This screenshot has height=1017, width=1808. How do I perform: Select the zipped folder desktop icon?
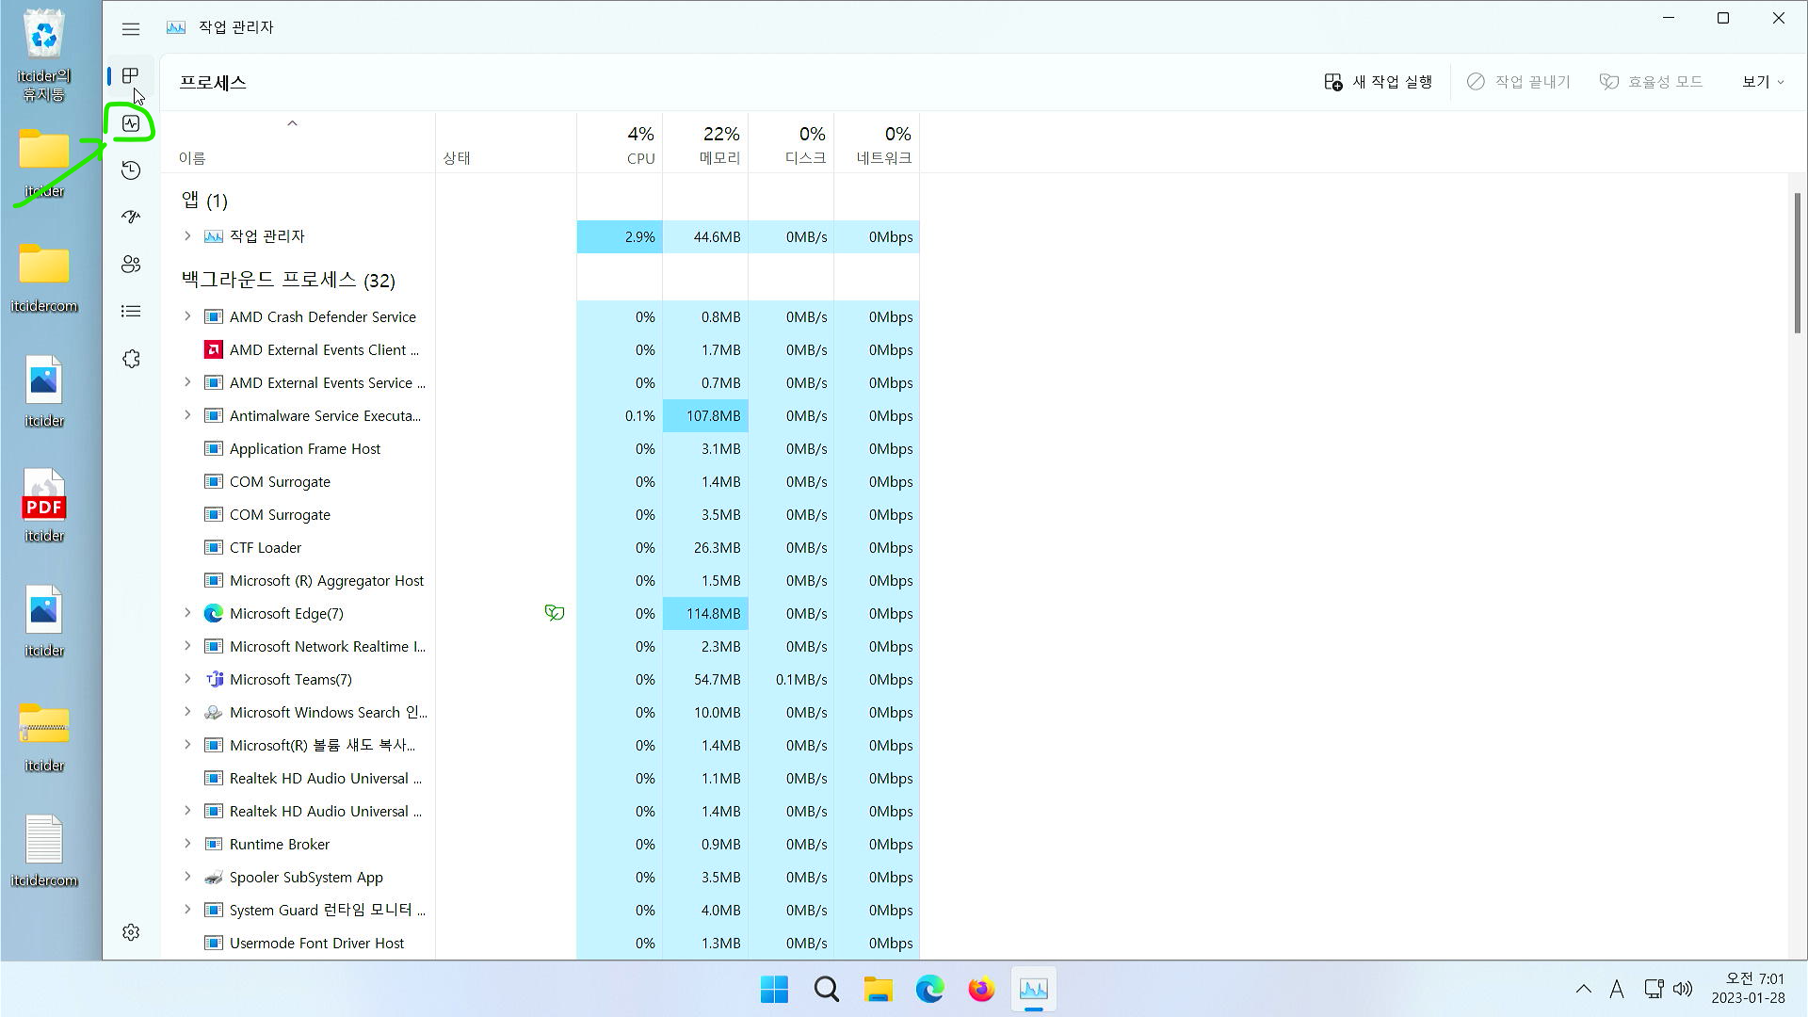coord(44,735)
